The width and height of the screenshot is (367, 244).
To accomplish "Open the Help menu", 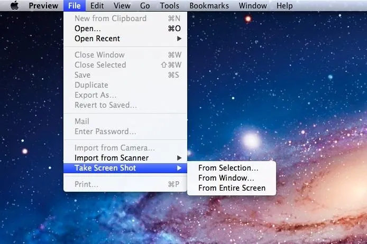I will [x=285, y=5].
